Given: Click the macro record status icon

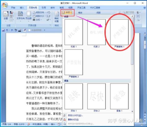Looking at the screenshot, I should tap(59, 124).
